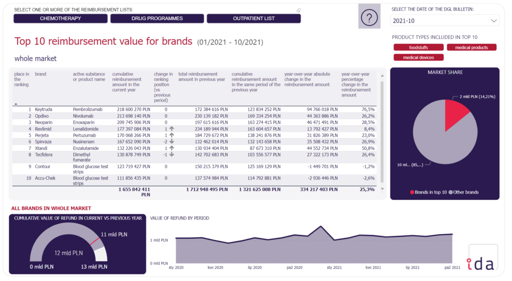Click the 11 mld PLN gauge label

[x=114, y=234]
